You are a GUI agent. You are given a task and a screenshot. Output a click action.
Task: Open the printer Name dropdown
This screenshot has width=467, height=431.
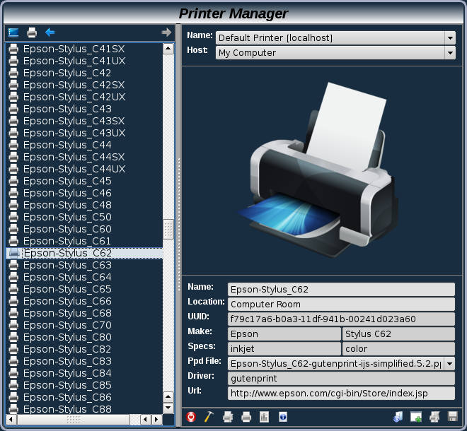450,37
